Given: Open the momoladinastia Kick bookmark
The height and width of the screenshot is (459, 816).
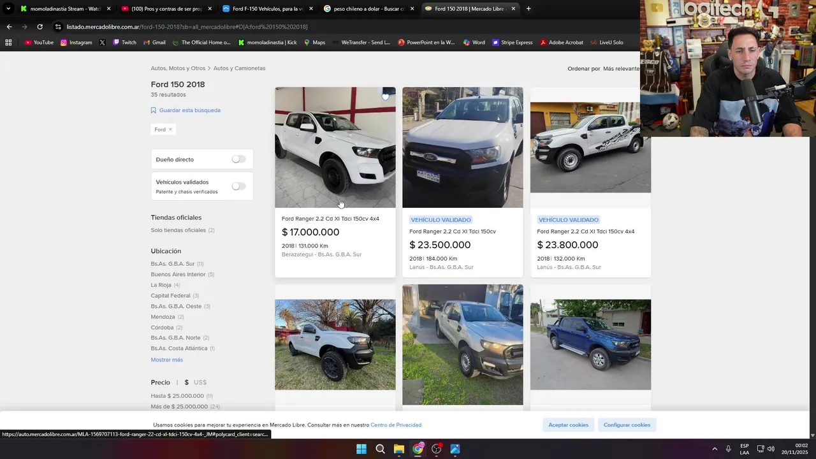Looking at the screenshot, I should coord(268,42).
